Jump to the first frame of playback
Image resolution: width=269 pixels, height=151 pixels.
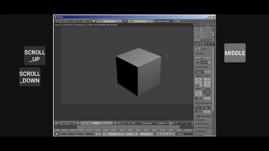[158, 134]
